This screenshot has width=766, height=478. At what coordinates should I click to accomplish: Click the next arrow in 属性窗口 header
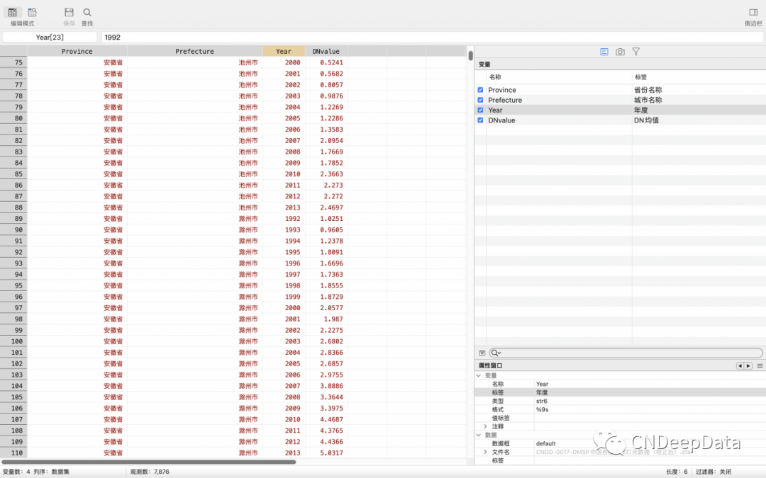[748, 366]
